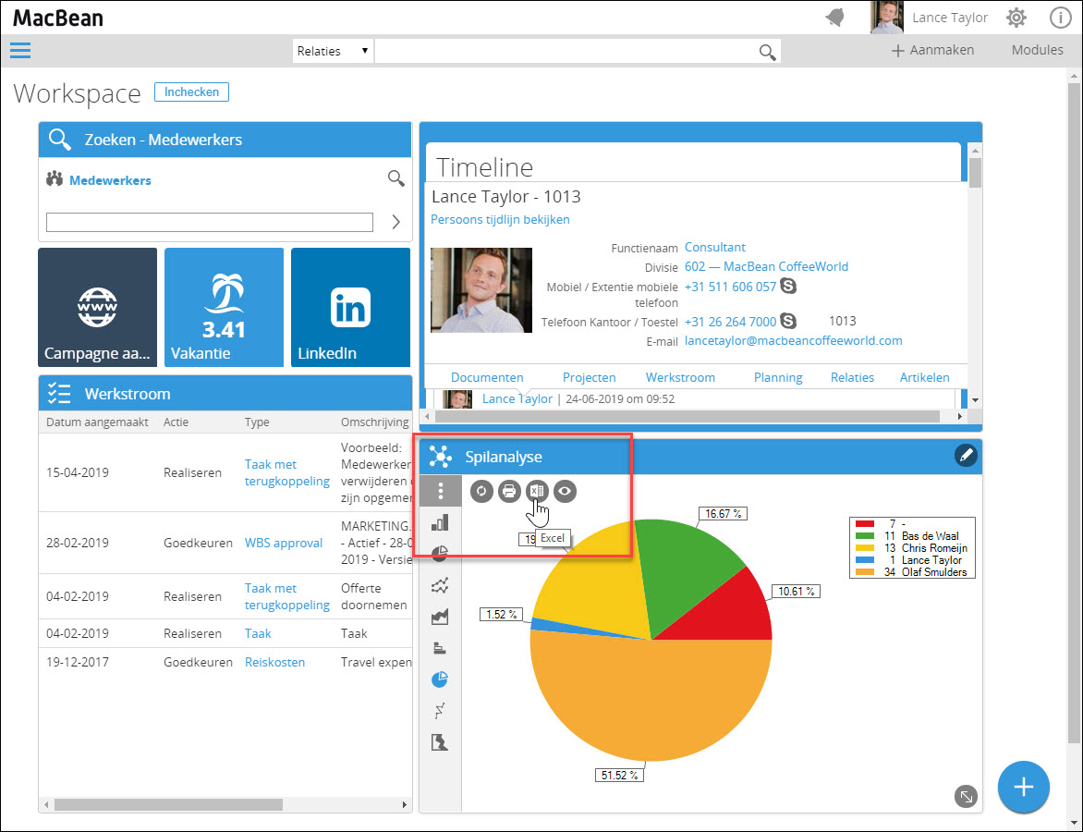Click the blue floating plus button
The height and width of the screenshot is (832, 1083).
(1024, 787)
